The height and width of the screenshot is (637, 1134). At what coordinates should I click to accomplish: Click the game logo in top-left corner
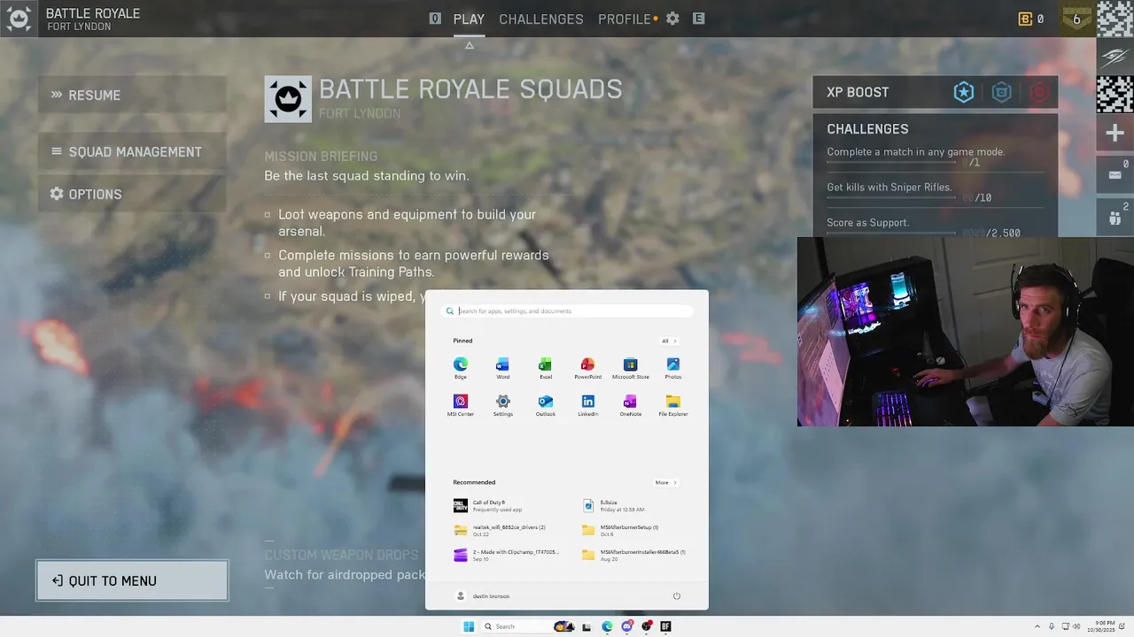point(19,19)
